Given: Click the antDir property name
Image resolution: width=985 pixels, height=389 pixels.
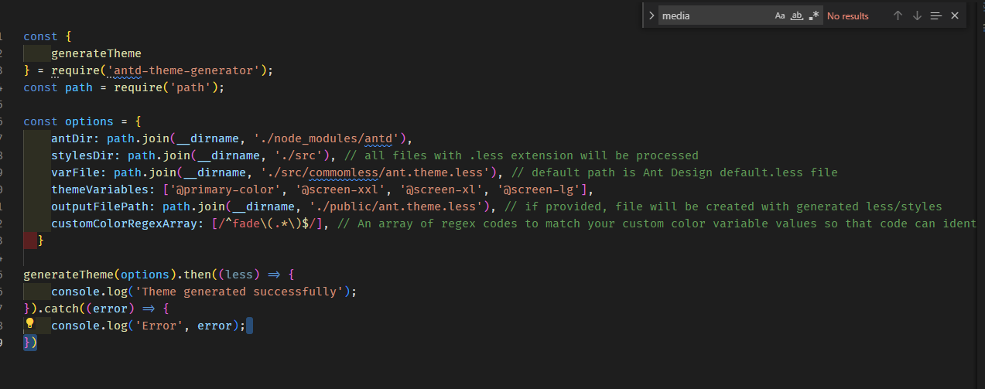Looking at the screenshot, I should pyautogui.click(x=72, y=138).
